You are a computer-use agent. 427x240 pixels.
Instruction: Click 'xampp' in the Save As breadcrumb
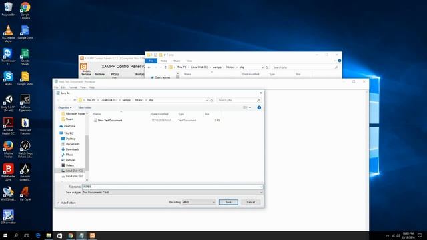point(126,100)
